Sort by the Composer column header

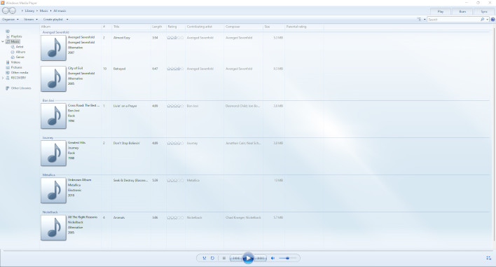pyautogui.click(x=243, y=27)
